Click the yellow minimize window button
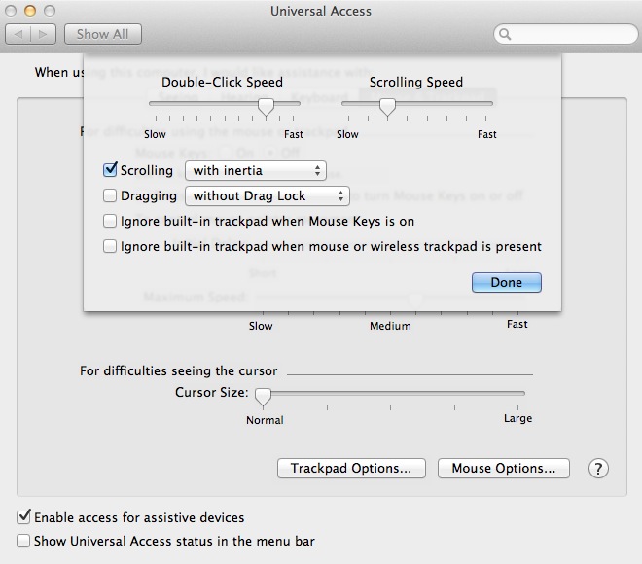Image resolution: width=642 pixels, height=564 pixels. 30,11
